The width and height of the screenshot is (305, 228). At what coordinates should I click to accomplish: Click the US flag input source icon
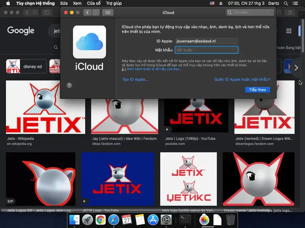coord(212,3)
